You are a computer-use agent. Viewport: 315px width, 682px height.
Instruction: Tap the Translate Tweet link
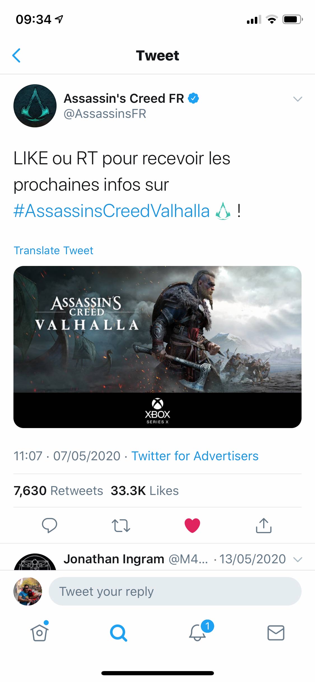coord(53,250)
